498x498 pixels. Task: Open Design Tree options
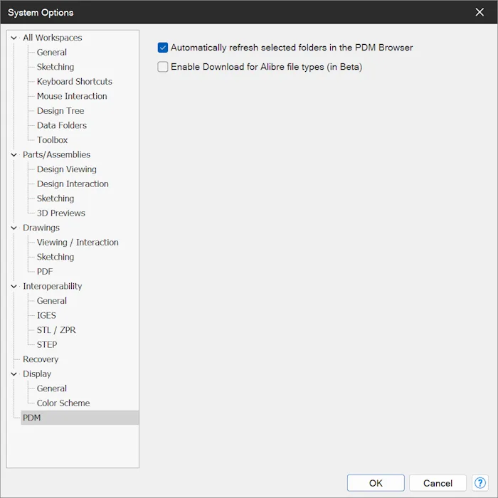(60, 110)
